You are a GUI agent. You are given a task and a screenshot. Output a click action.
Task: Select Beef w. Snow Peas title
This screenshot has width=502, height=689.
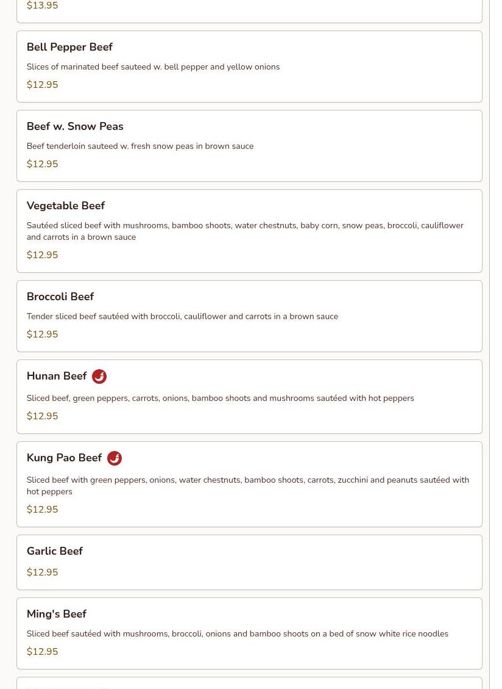[x=75, y=126]
